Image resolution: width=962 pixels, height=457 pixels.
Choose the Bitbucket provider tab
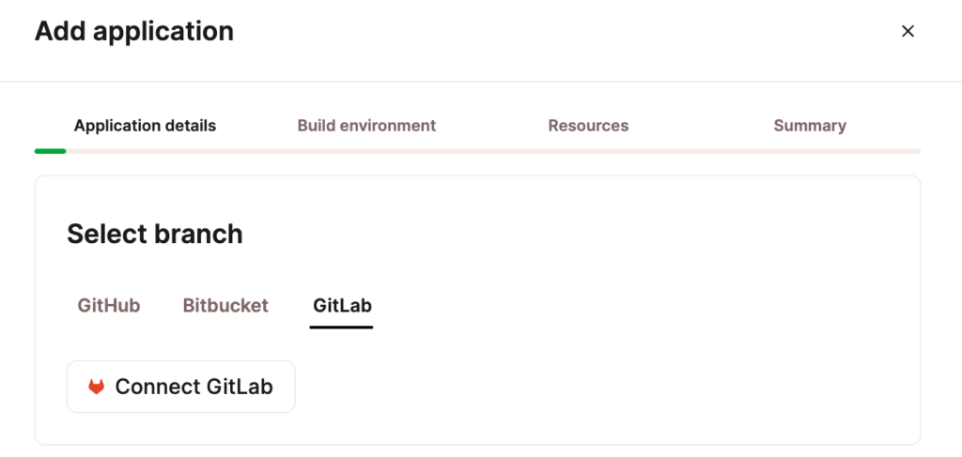coord(225,306)
